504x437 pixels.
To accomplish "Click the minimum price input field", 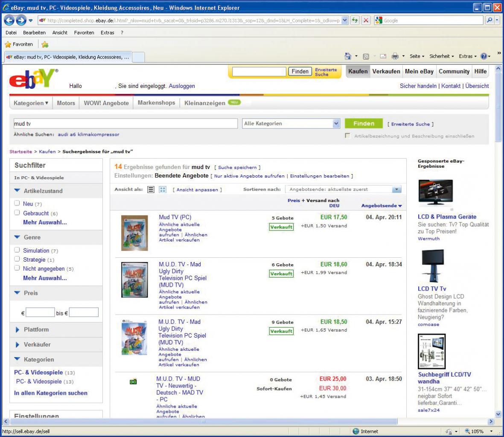I will click(40, 312).
